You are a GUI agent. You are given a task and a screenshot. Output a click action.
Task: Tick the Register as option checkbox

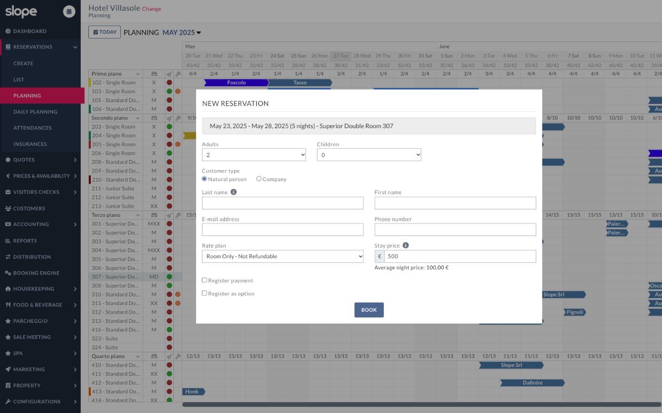click(204, 293)
